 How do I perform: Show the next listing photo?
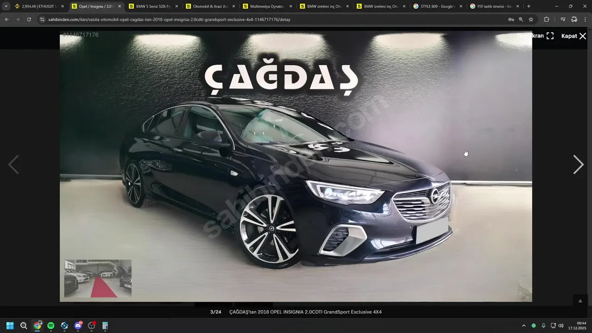pyautogui.click(x=578, y=165)
